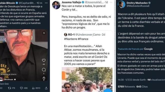
Task: Click the #Nanterre hashtag
Action: point(70,39)
